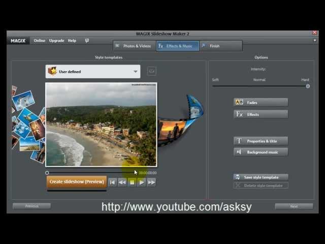Click the small icon below the close button
Image resolution: width=325 pixels, height=244 pixels.
coord(315,41)
